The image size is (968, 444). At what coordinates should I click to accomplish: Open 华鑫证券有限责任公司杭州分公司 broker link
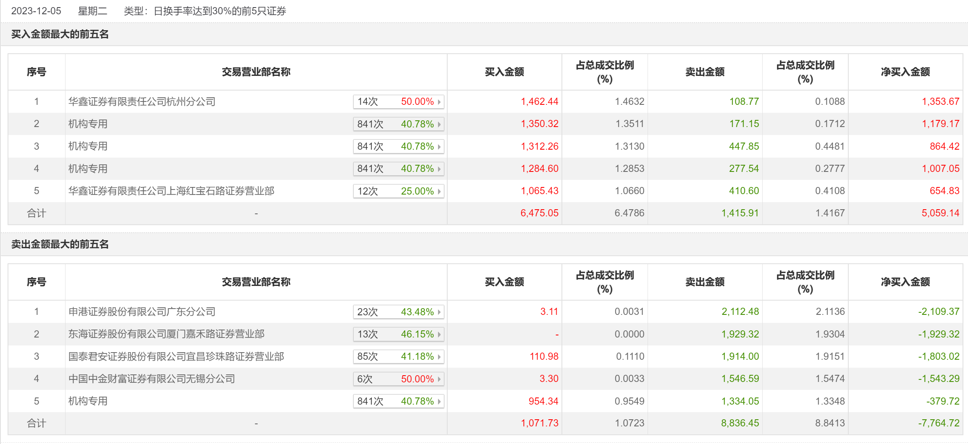click(142, 102)
